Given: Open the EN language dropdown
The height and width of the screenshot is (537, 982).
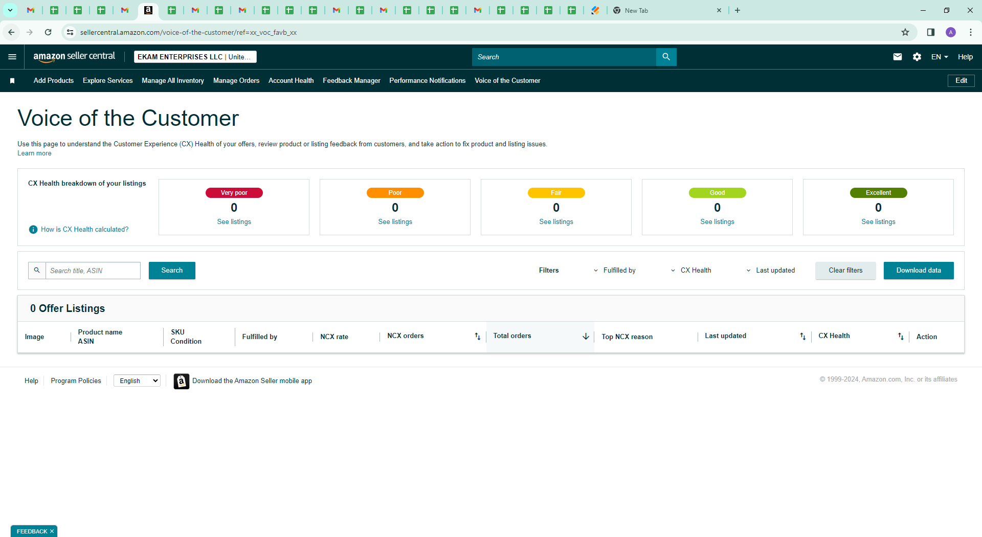Looking at the screenshot, I should pos(940,57).
